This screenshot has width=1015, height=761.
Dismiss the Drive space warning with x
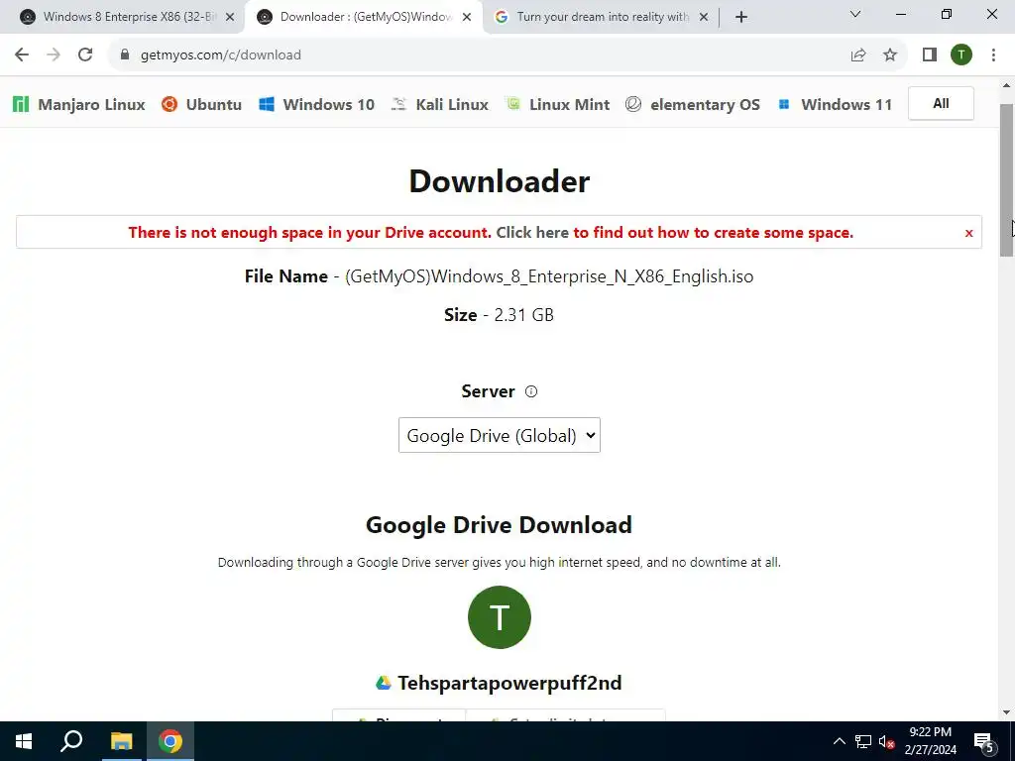click(x=968, y=233)
